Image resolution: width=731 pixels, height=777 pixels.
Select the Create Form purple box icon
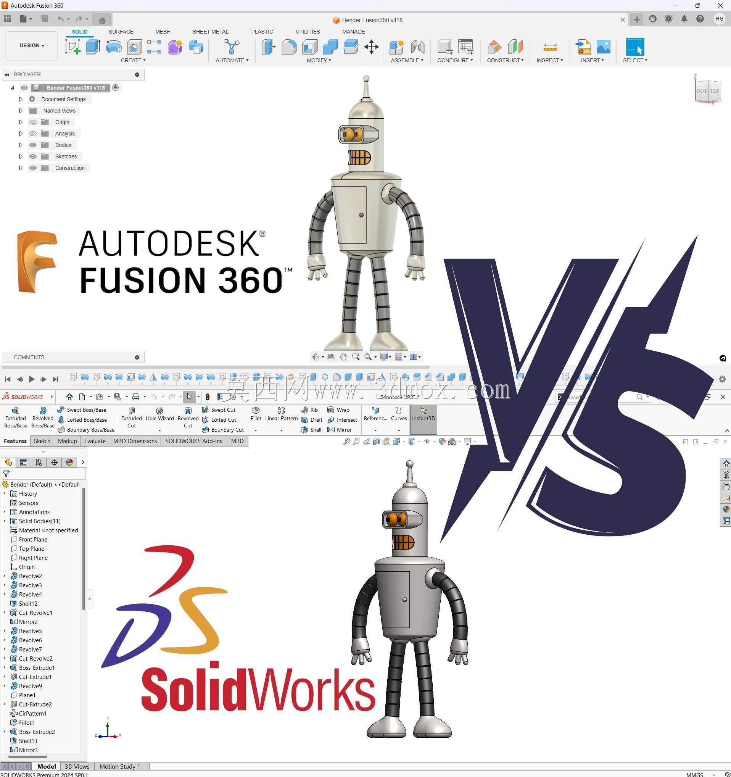(175, 47)
